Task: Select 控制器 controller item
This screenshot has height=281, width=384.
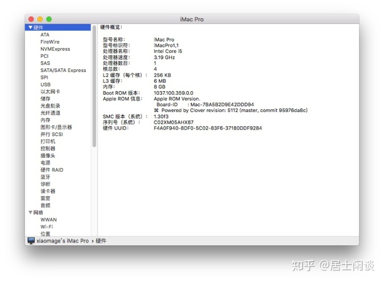Action: [x=48, y=148]
